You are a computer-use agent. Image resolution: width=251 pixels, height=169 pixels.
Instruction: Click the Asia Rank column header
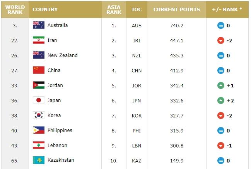pos(114,10)
